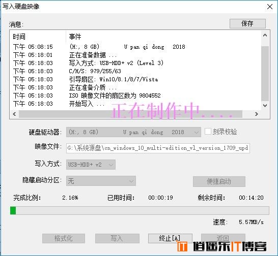
Task: Select the log row ISO 映像文件的扇区数为 9804552
Action: tap(135, 95)
